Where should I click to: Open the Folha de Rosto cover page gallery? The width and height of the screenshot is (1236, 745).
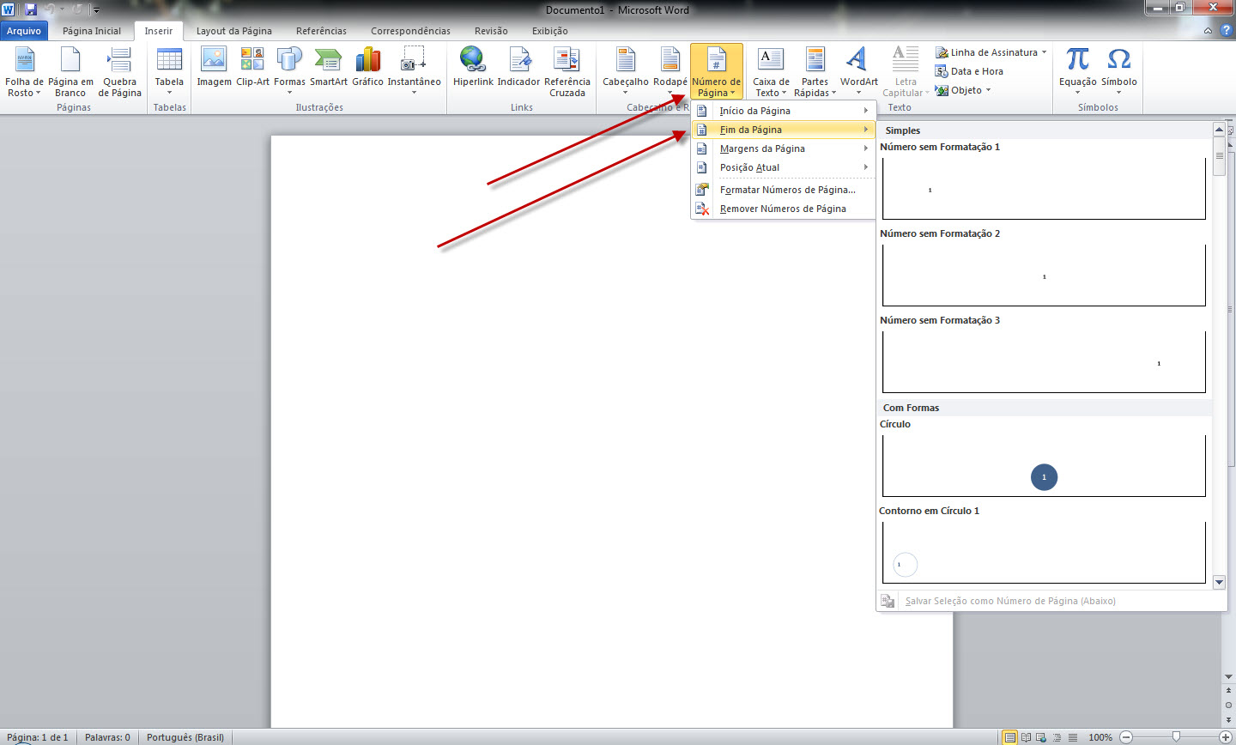coord(24,72)
